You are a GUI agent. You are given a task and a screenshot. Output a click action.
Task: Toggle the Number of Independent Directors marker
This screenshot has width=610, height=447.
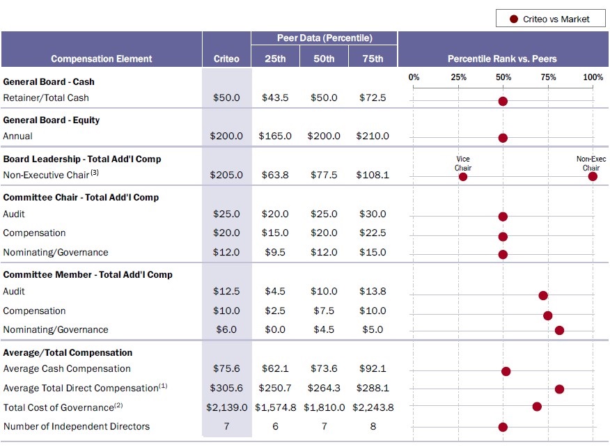click(503, 428)
